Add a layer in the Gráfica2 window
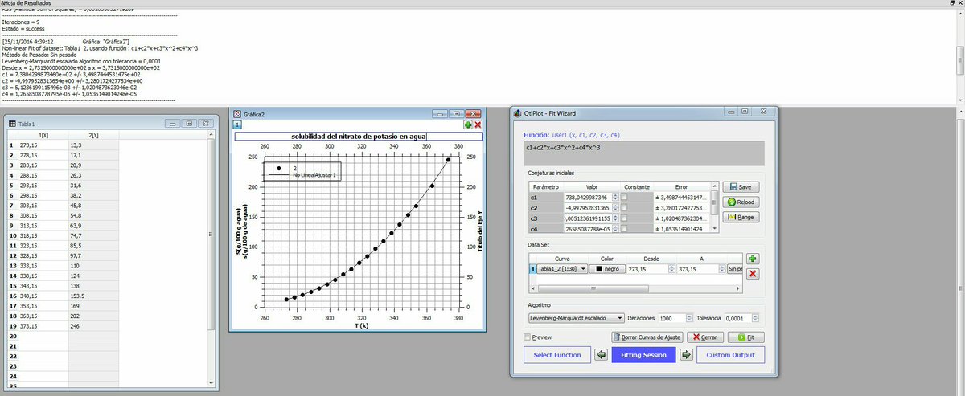Image resolution: width=965 pixels, height=396 pixels. [468, 125]
